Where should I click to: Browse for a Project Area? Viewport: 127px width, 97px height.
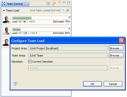tap(116, 48)
